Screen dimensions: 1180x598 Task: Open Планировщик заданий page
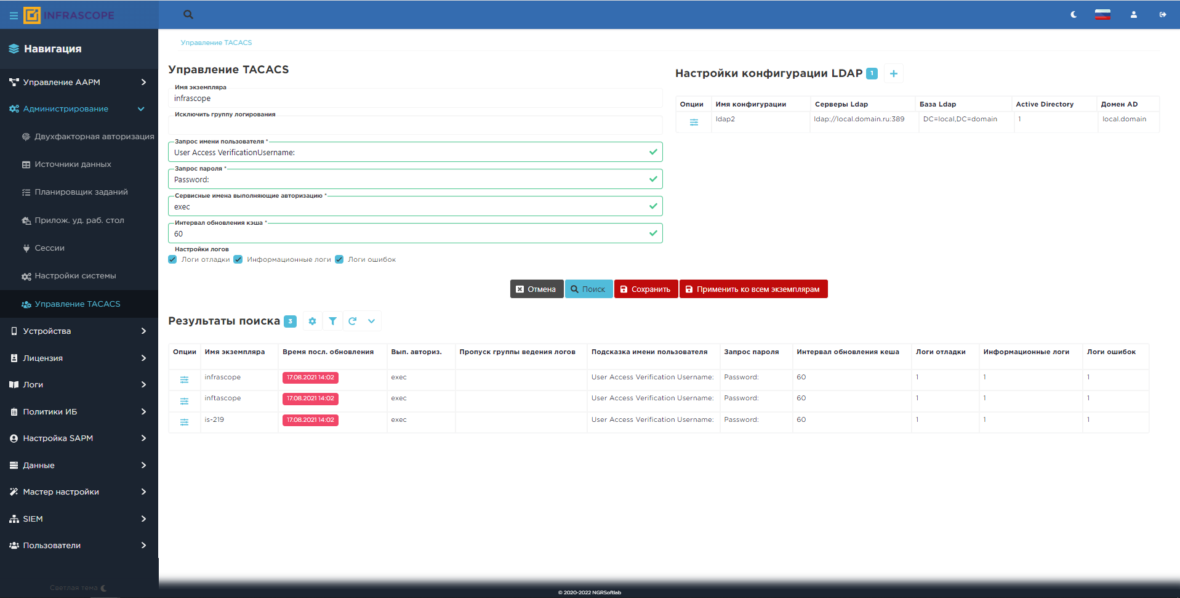pyautogui.click(x=79, y=192)
